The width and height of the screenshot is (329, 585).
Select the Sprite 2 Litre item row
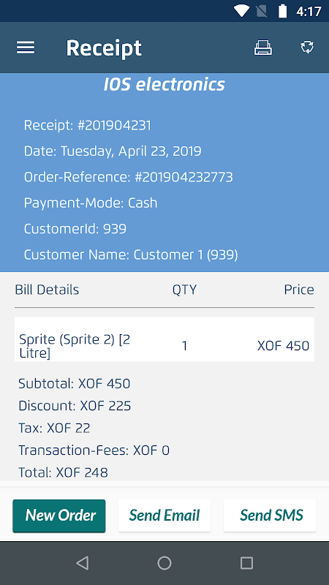pos(164,339)
